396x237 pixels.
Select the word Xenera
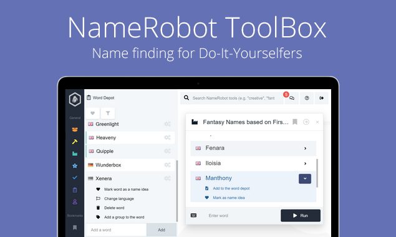[104, 178]
